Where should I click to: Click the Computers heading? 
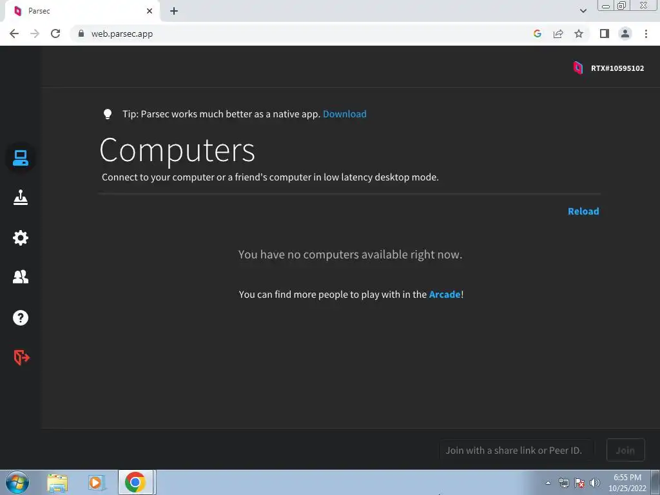[x=177, y=150]
